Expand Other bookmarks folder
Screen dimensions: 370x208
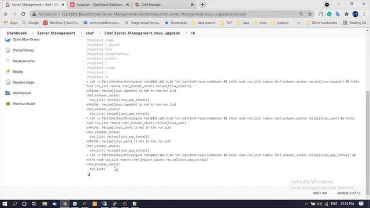coord(321,23)
